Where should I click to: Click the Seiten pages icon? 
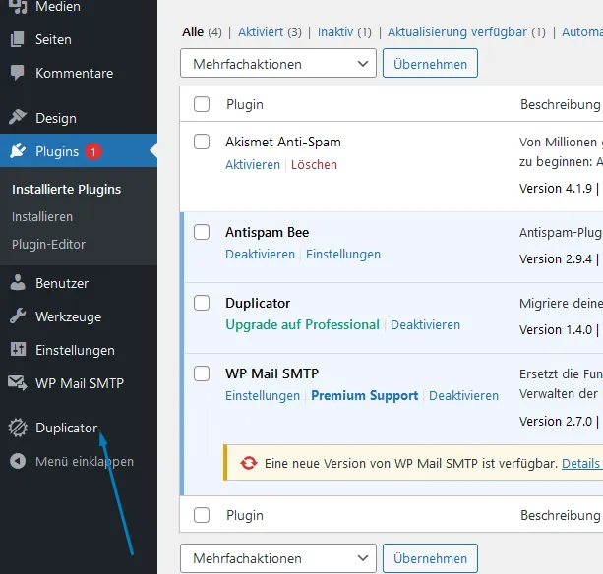click(x=18, y=39)
